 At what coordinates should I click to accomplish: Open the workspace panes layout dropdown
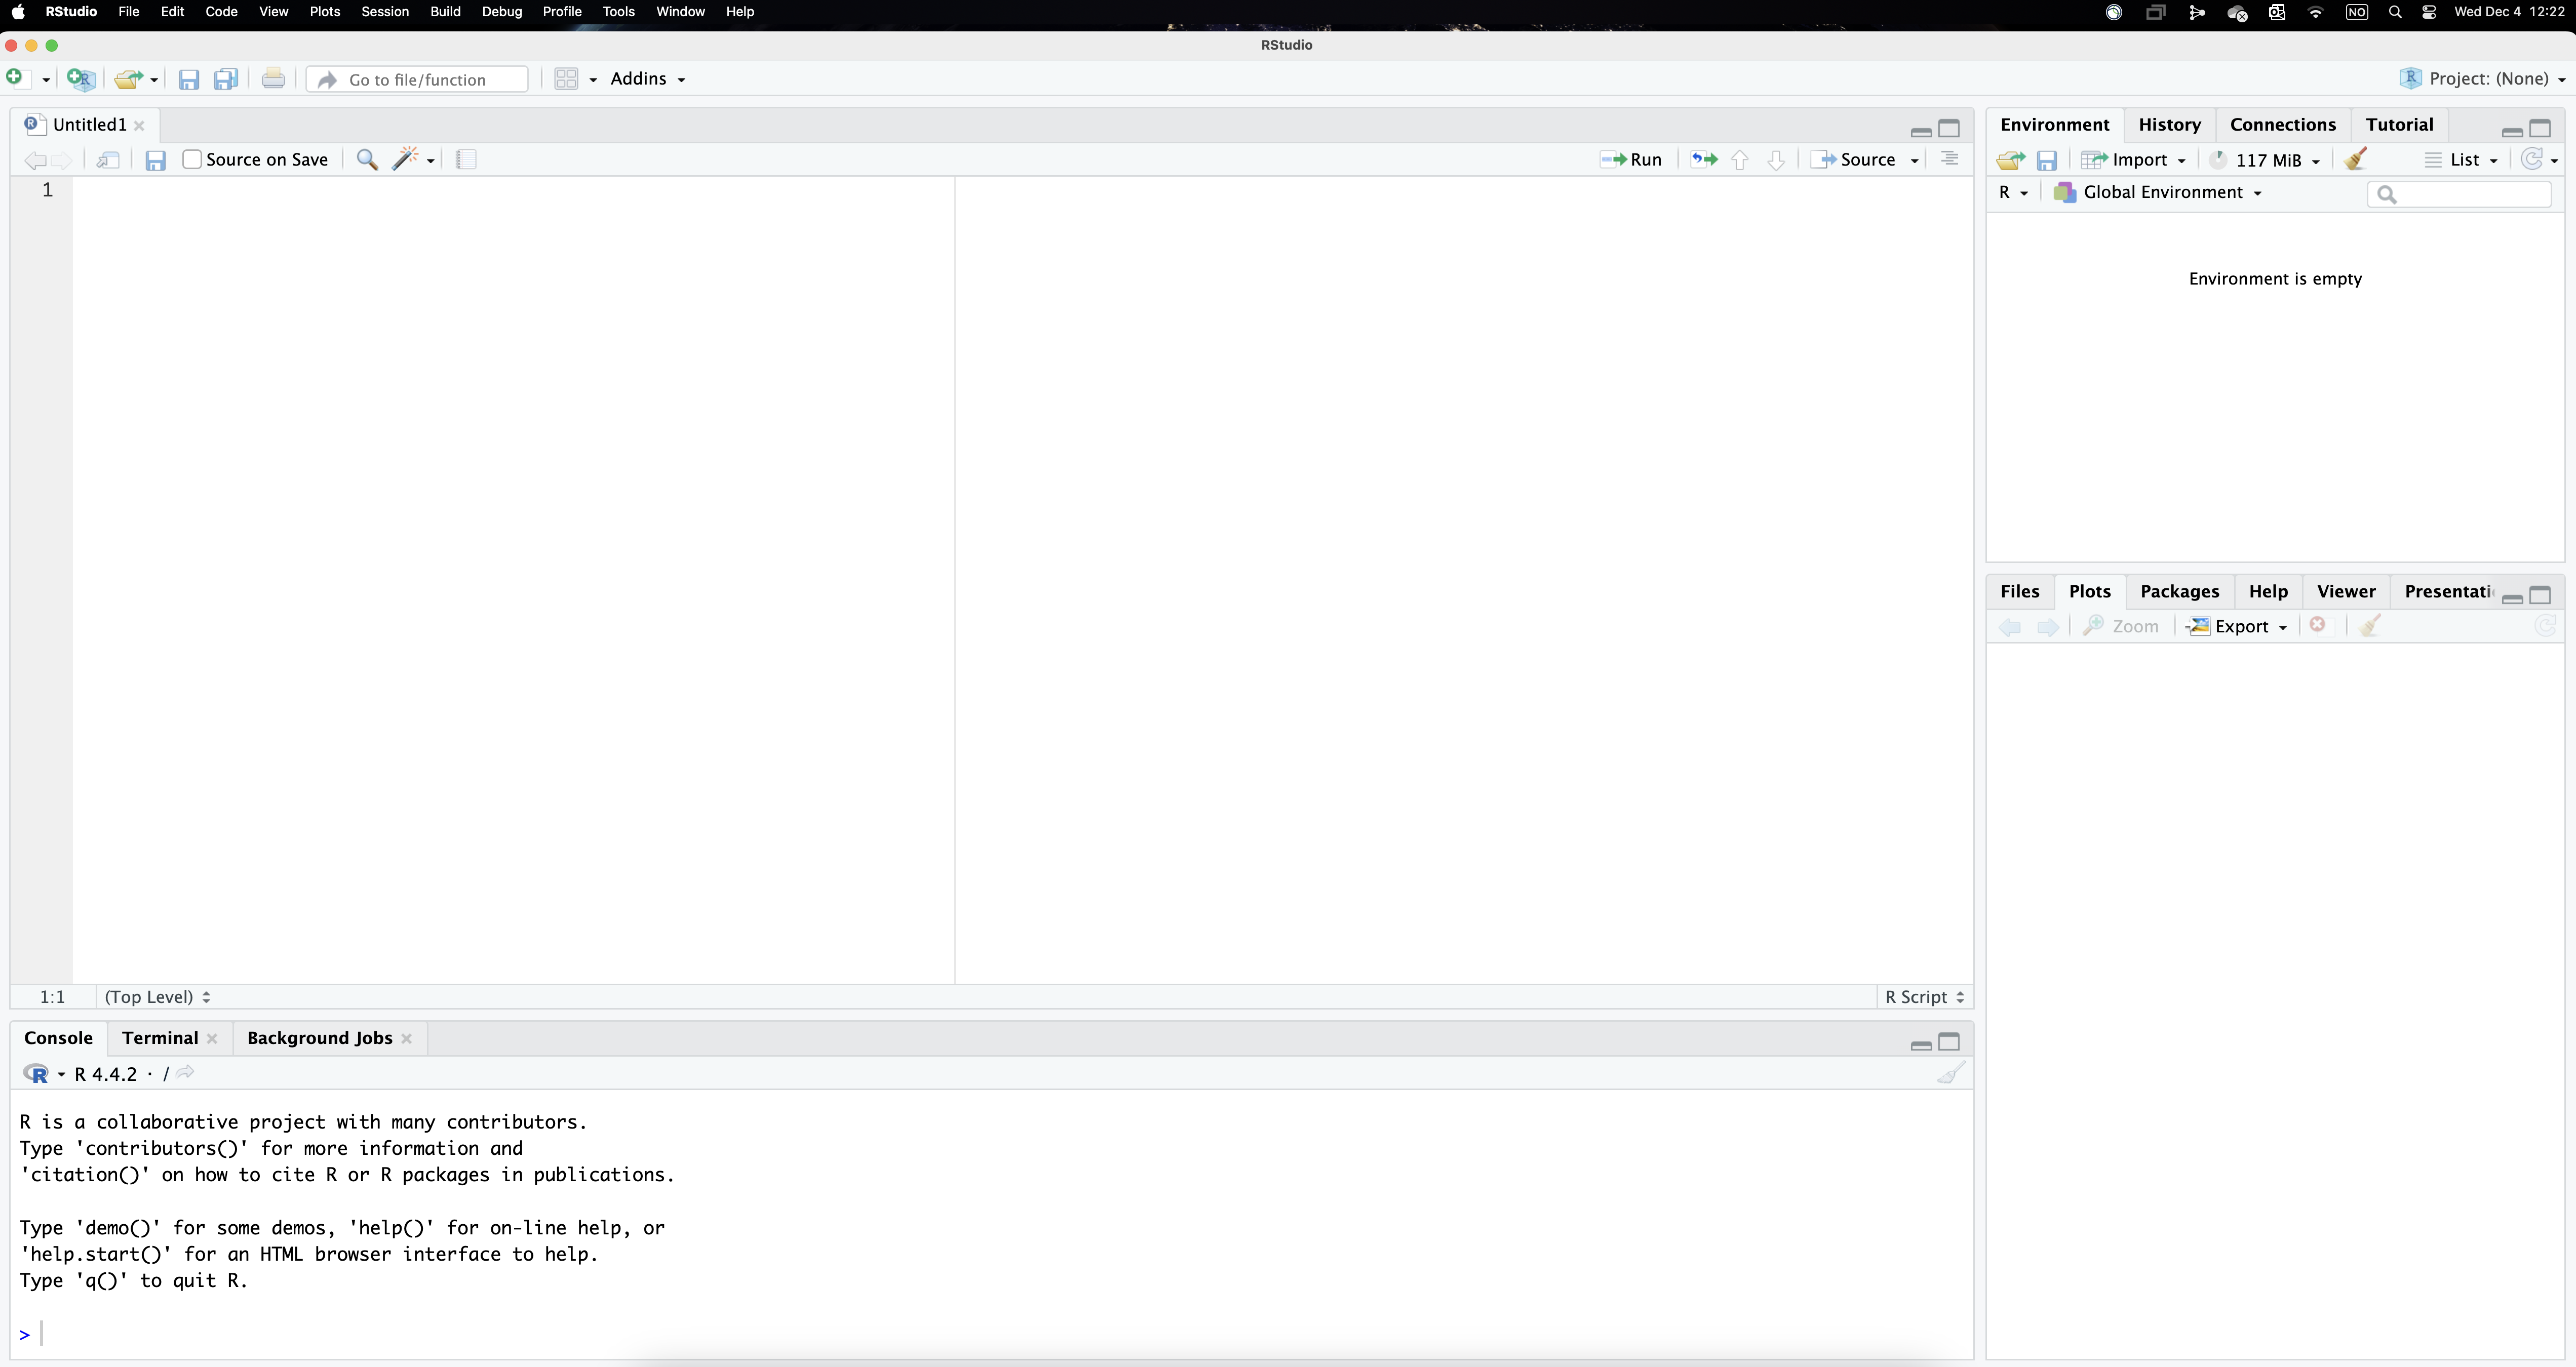coord(575,79)
